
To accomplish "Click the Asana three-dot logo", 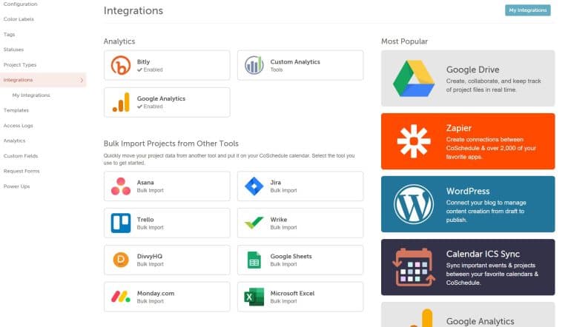I will pos(121,186).
